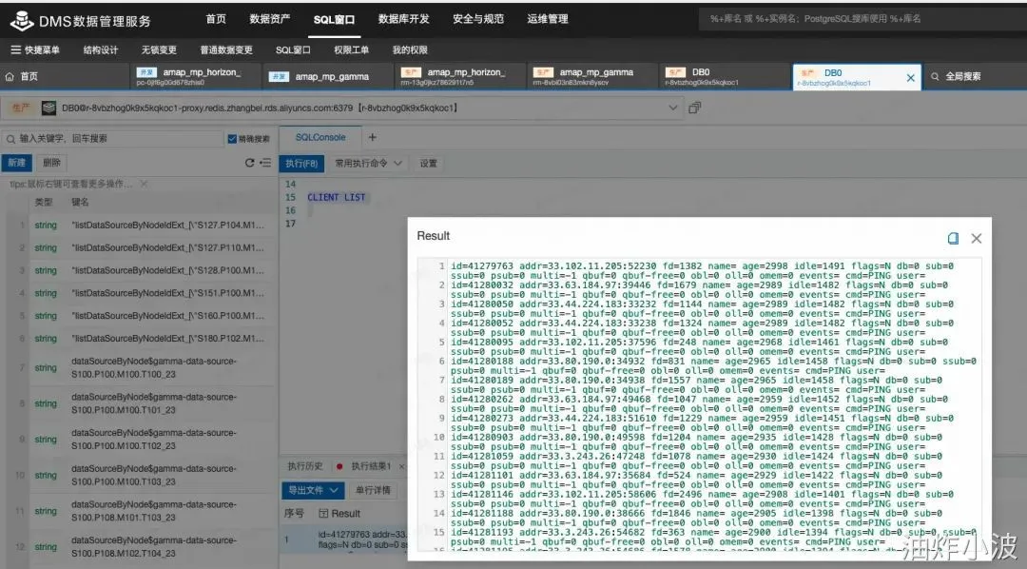Select the SQL窗口 top menu
This screenshot has width=1027, height=569.
[x=334, y=20]
